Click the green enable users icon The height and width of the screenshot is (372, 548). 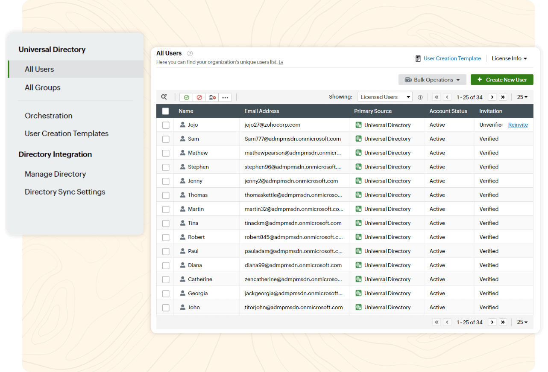(x=186, y=97)
